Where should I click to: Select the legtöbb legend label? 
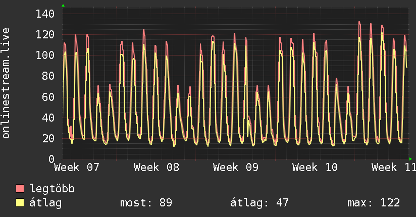(52, 188)
